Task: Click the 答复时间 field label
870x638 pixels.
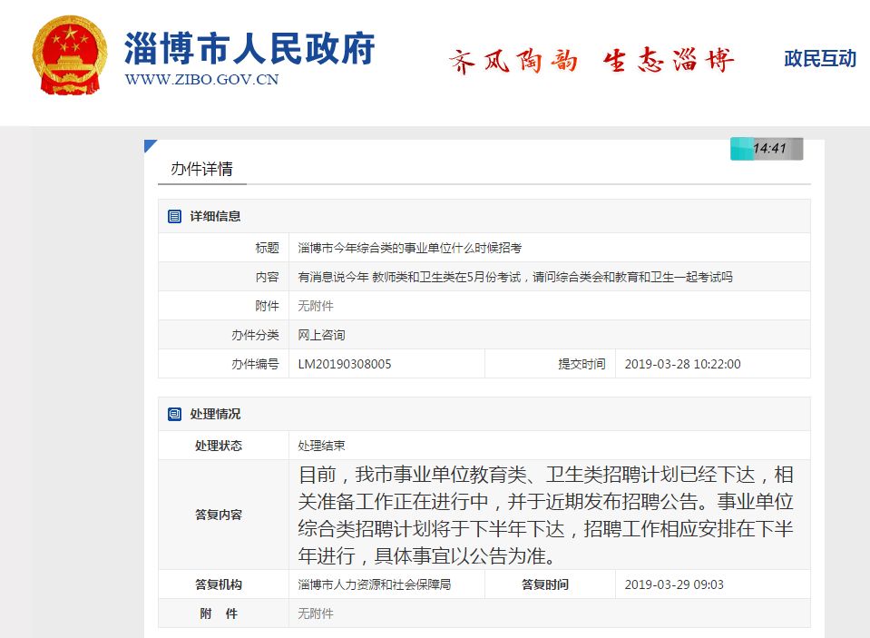Action: 545,584
